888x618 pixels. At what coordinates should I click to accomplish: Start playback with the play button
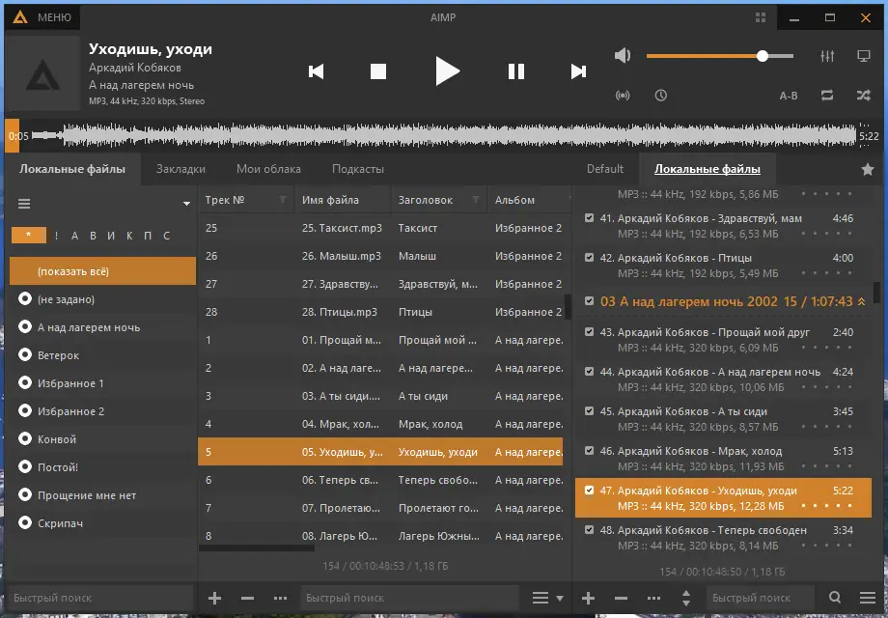(x=448, y=71)
